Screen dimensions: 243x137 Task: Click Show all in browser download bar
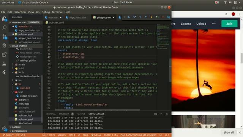click(229, 132)
